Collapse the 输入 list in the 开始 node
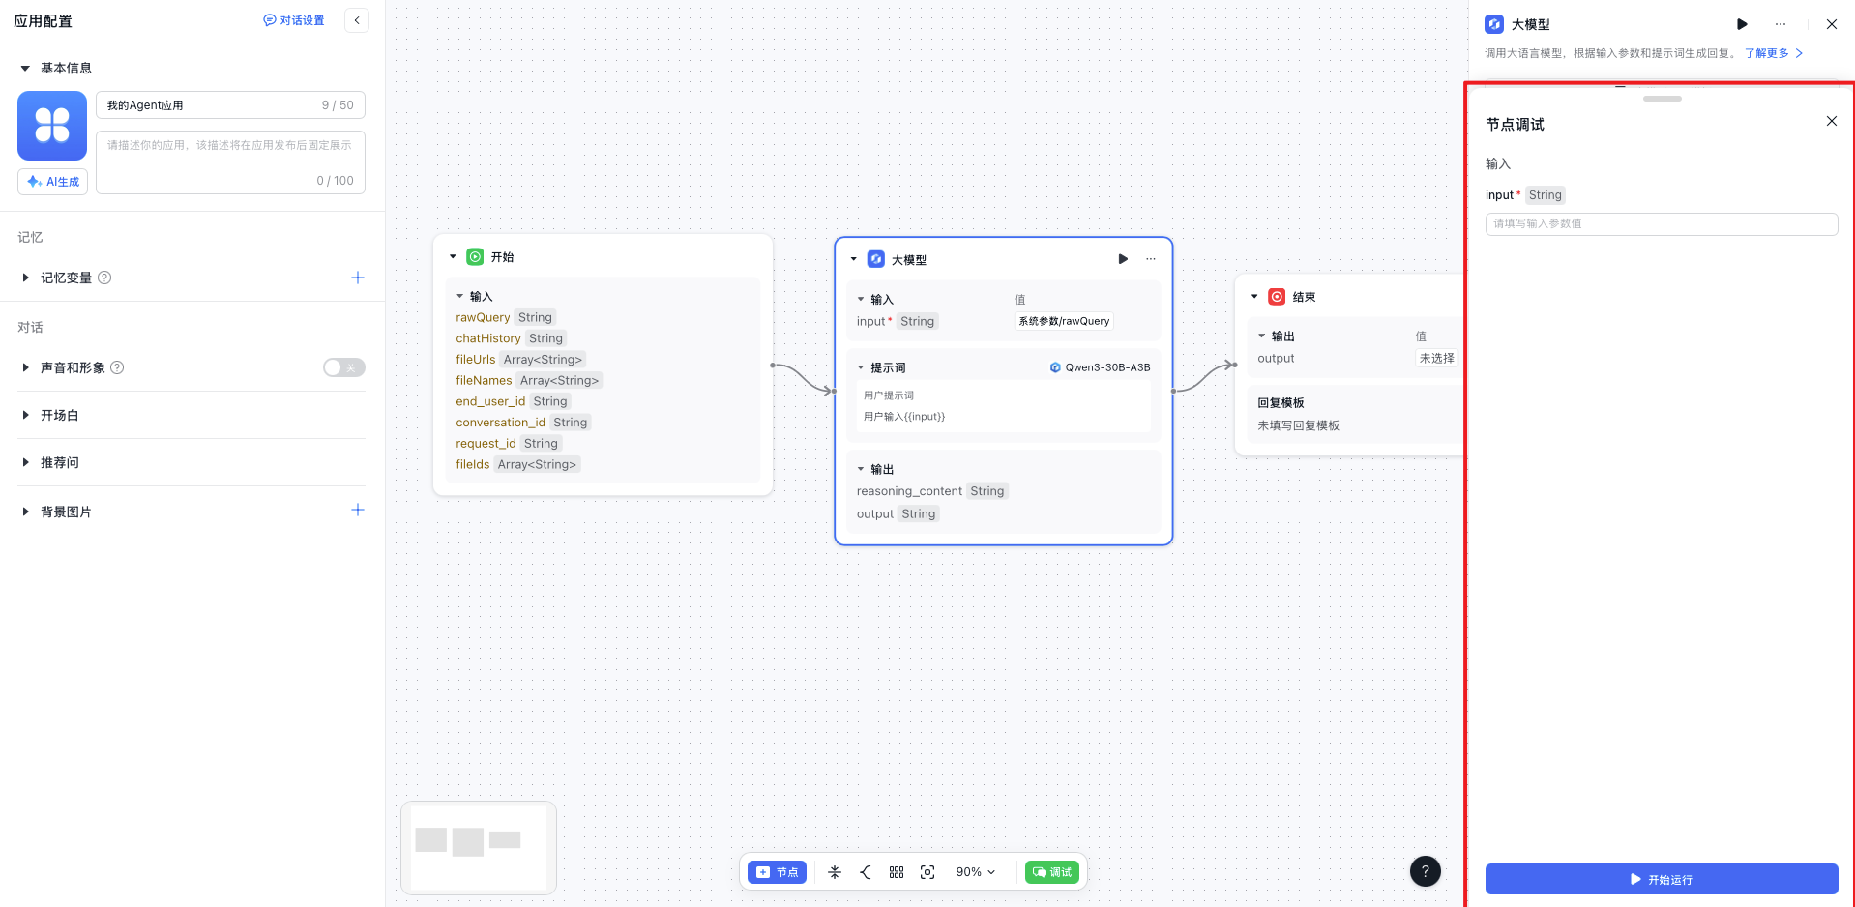This screenshot has width=1855, height=907. [460, 296]
